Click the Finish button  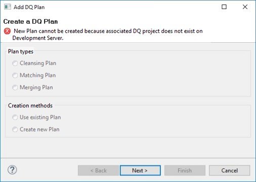point(185,170)
